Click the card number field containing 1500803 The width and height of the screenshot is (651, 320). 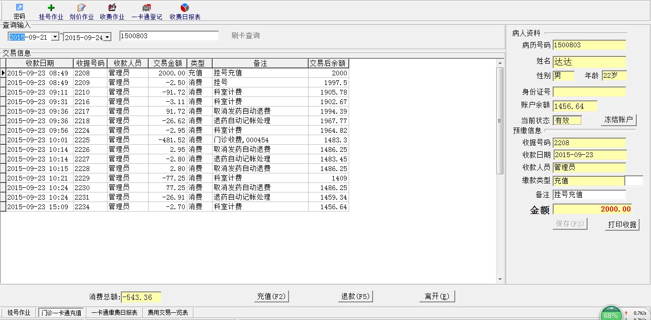[x=169, y=36]
